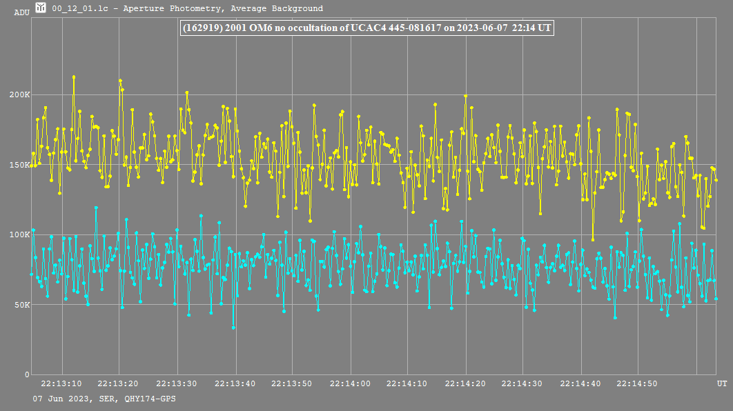Screen dimensions: 733x411
Task: Click the 50K y-axis label
Action: click(21, 305)
